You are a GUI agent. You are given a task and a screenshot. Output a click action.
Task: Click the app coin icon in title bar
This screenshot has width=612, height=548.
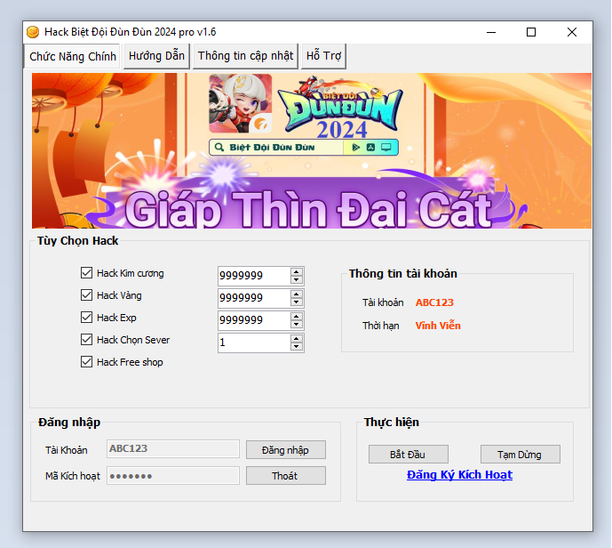[x=34, y=32]
